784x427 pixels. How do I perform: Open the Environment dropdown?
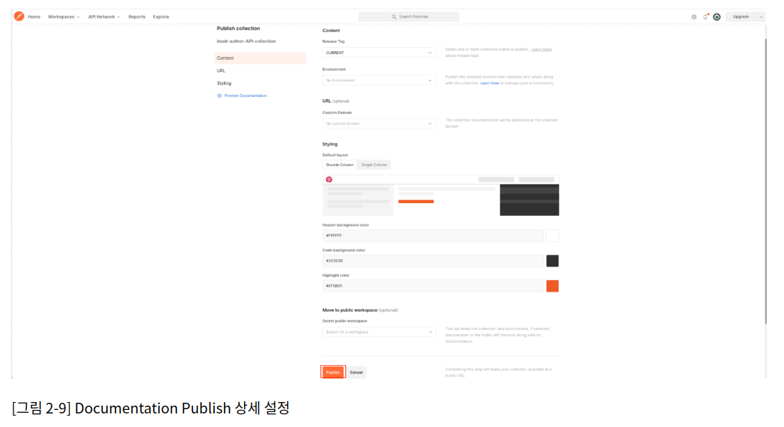(x=379, y=81)
